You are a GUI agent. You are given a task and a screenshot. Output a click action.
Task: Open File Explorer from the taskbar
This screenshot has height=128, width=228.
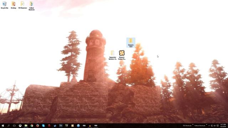pos(26,126)
